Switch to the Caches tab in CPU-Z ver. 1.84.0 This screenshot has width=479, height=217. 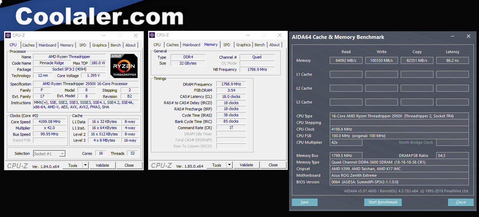click(29, 45)
